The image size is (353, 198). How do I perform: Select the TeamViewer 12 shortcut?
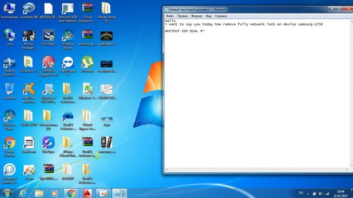(68, 66)
